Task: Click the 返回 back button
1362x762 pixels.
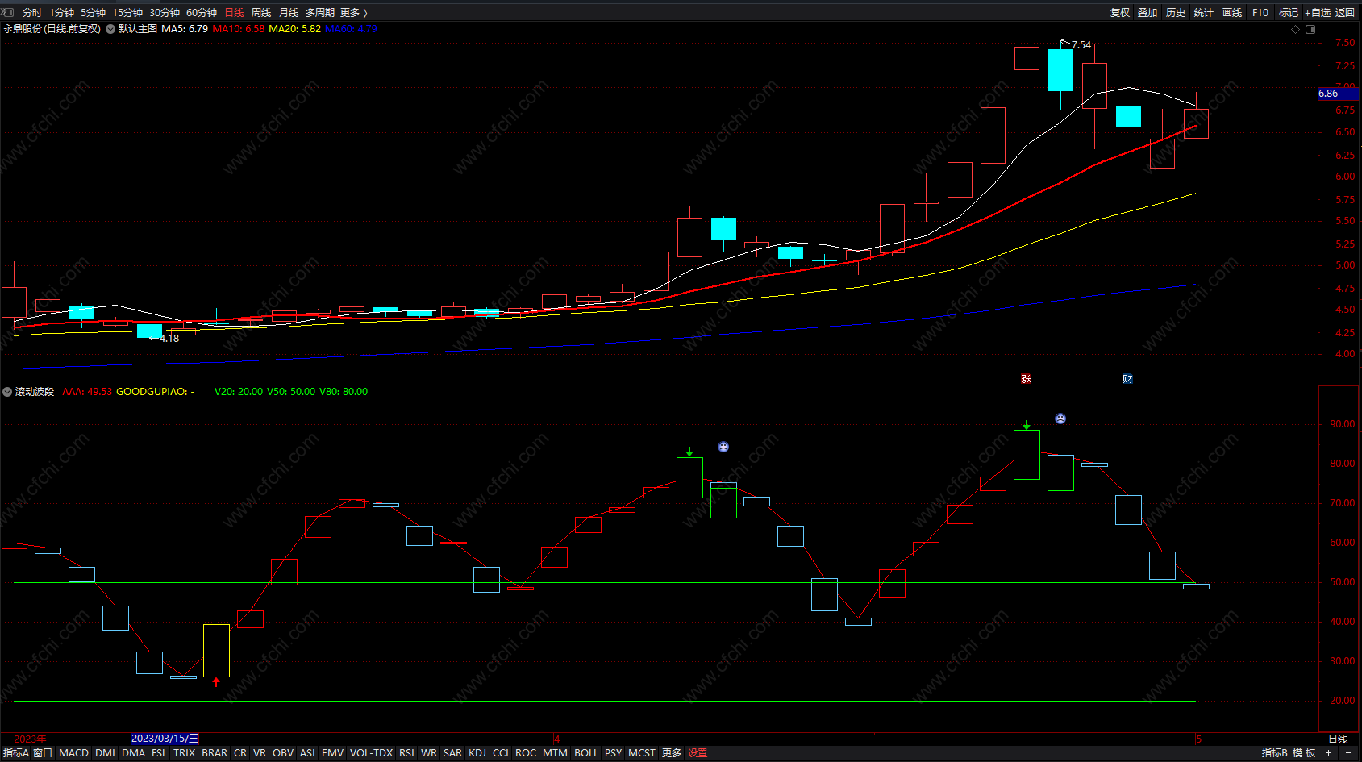Action: 1345,12
